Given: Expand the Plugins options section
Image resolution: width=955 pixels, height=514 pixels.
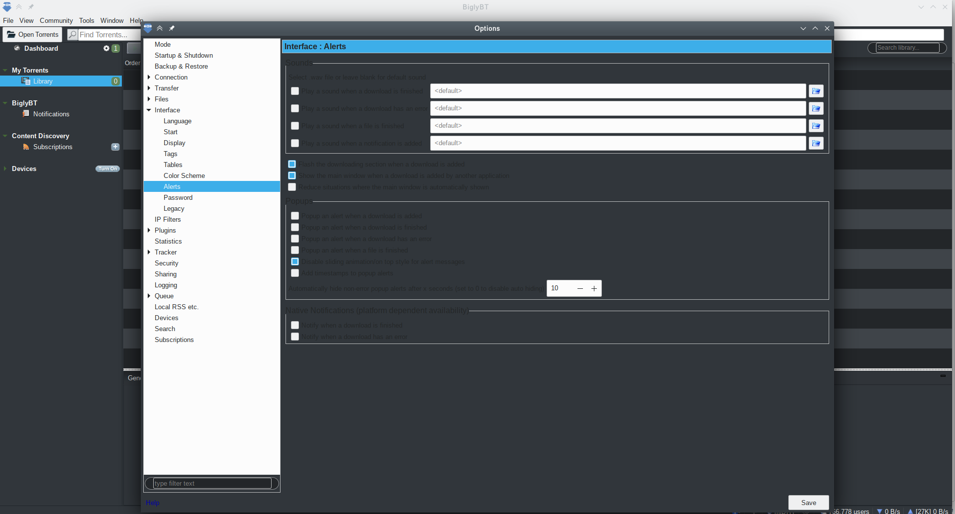Looking at the screenshot, I should coord(148,230).
